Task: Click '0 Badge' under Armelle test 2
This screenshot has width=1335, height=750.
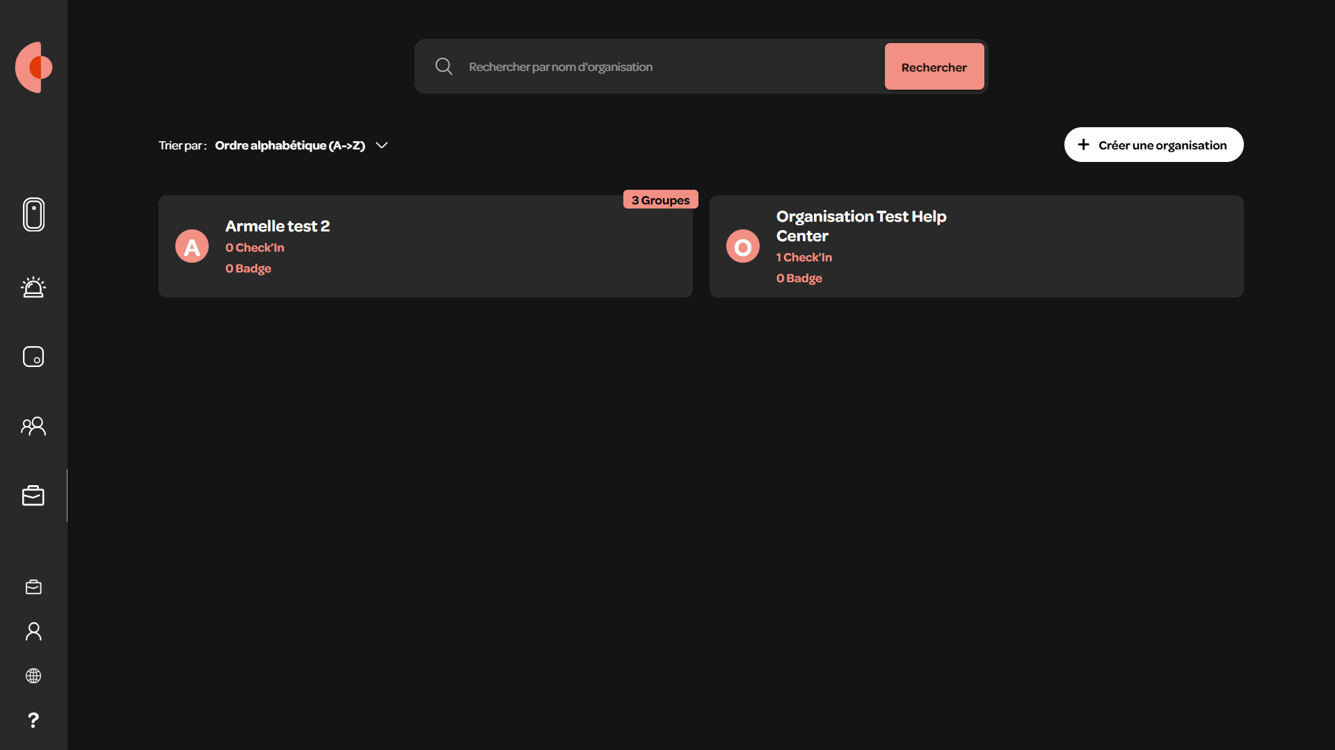Action: tap(248, 268)
